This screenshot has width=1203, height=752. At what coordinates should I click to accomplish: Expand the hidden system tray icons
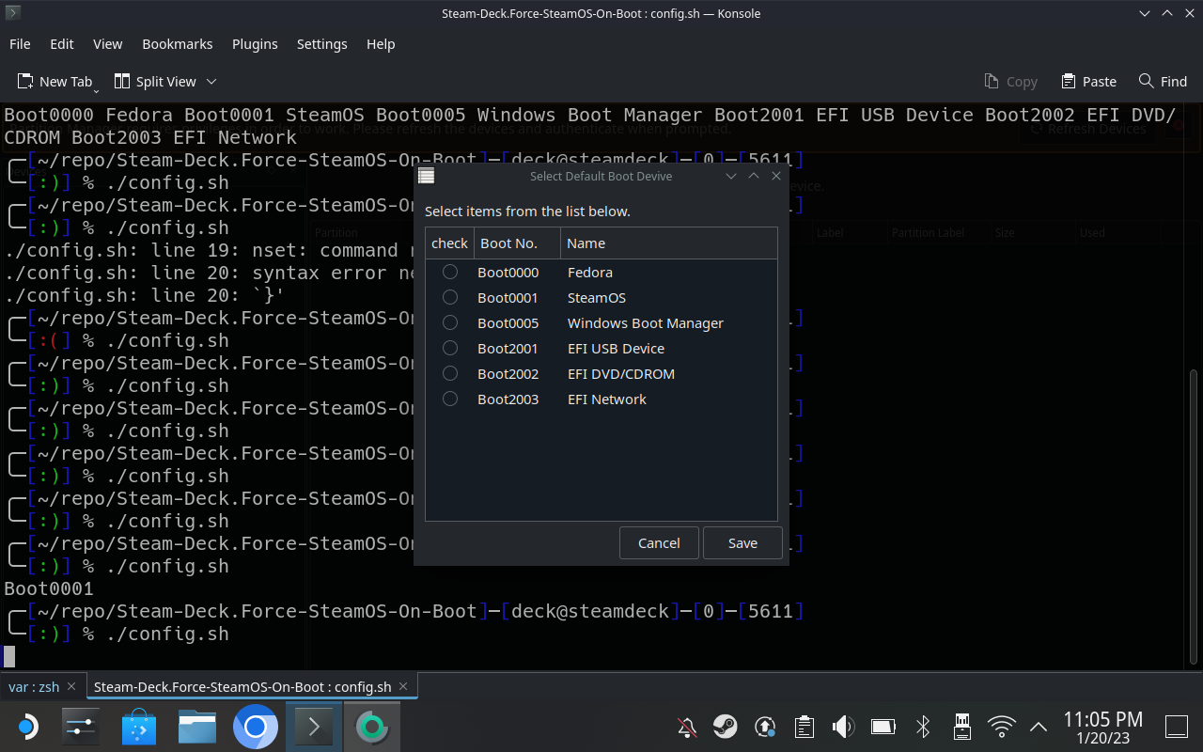tap(1039, 727)
